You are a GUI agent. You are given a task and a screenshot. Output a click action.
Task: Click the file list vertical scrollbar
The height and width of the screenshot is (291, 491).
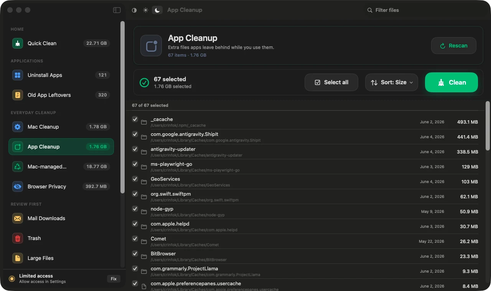point(488,126)
